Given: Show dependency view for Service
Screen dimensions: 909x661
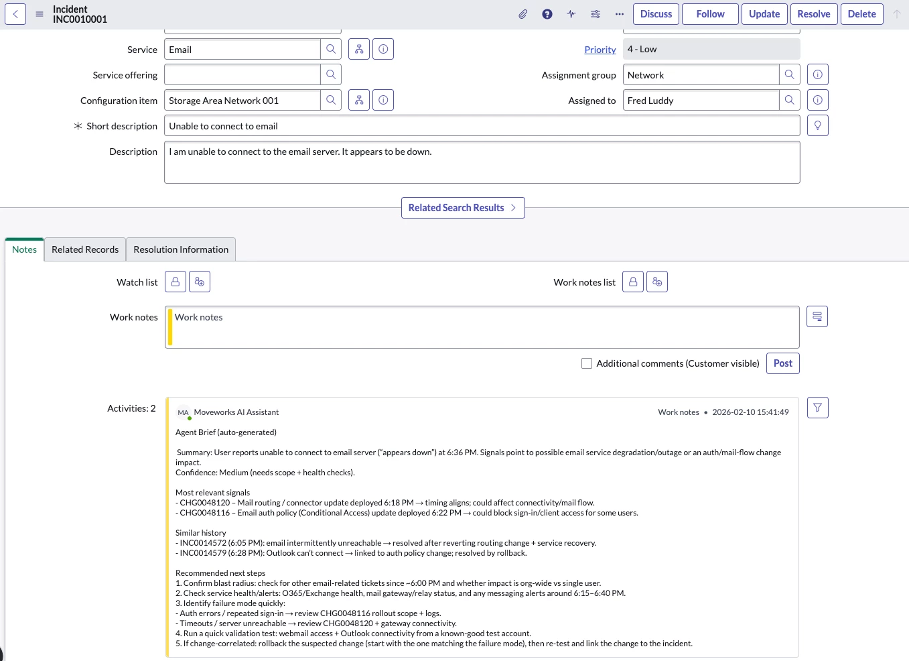Looking at the screenshot, I should pos(359,49).
